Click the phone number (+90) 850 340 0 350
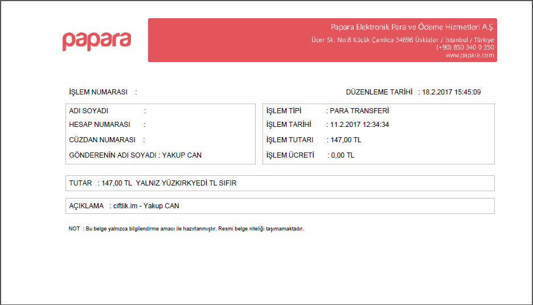 click(465, 47)
